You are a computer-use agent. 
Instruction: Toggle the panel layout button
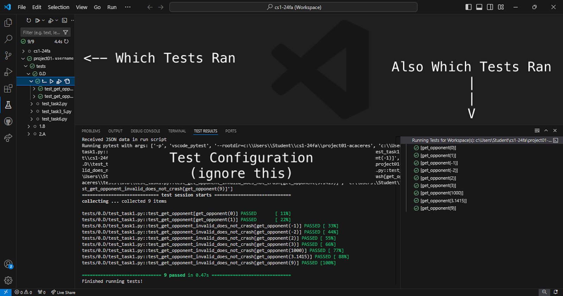[479, 7]
